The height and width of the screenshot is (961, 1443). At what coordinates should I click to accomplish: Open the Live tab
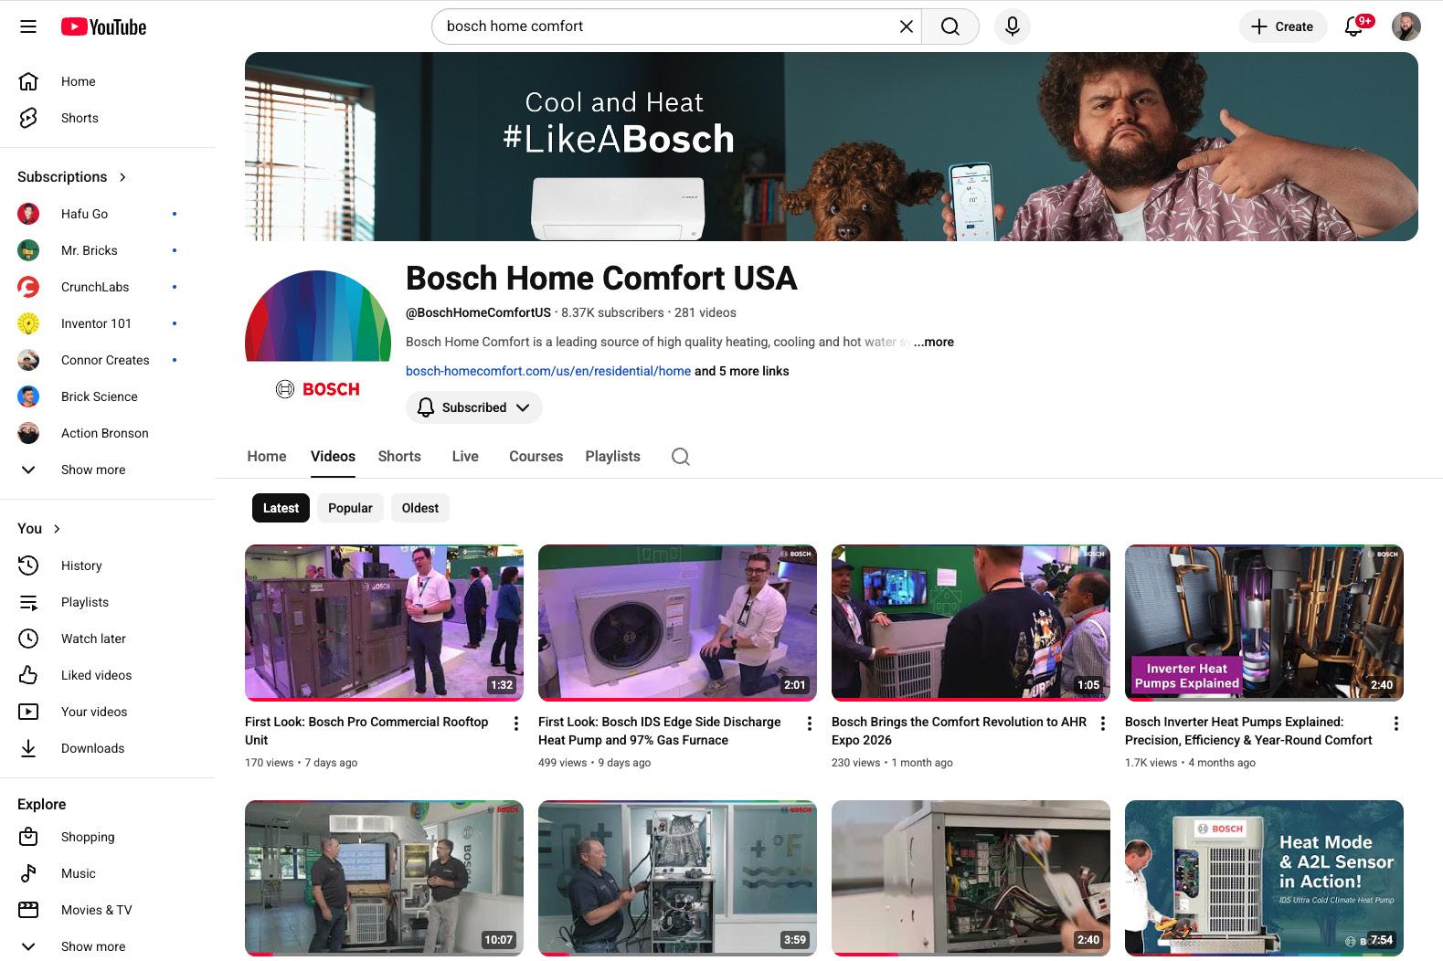465,456
